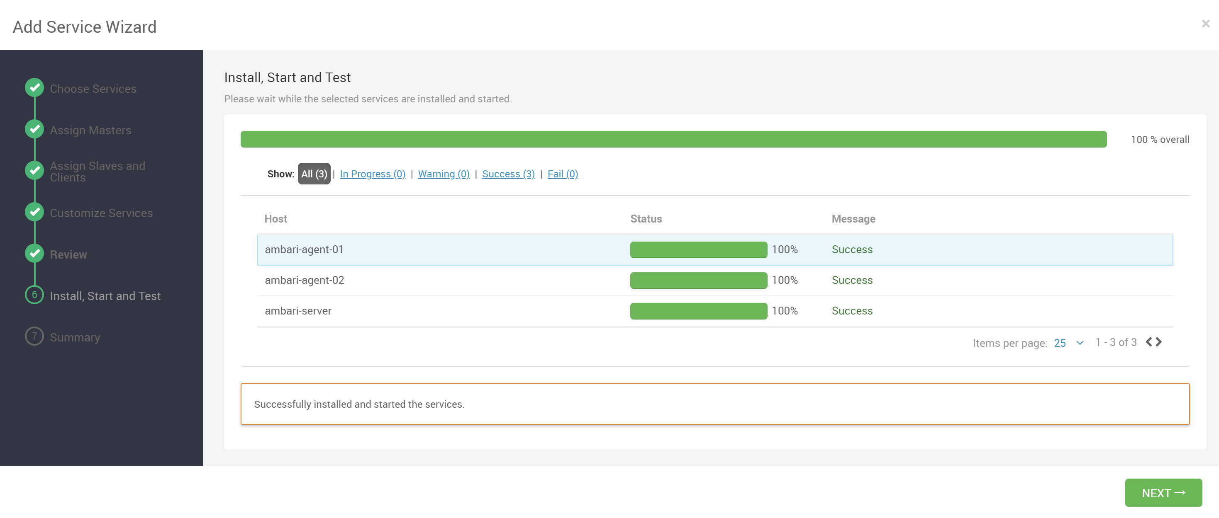Open Assign Masters step label
The height and width of the screenshot is (518, 1219).
[91, 131]
